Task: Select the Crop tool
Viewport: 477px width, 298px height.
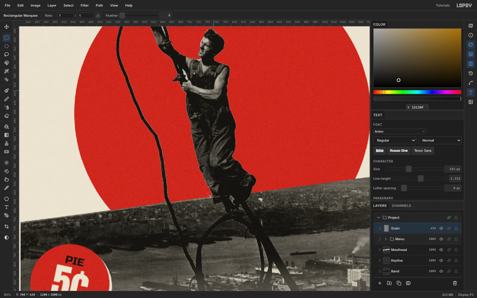Action: click(x=7, y=226)
